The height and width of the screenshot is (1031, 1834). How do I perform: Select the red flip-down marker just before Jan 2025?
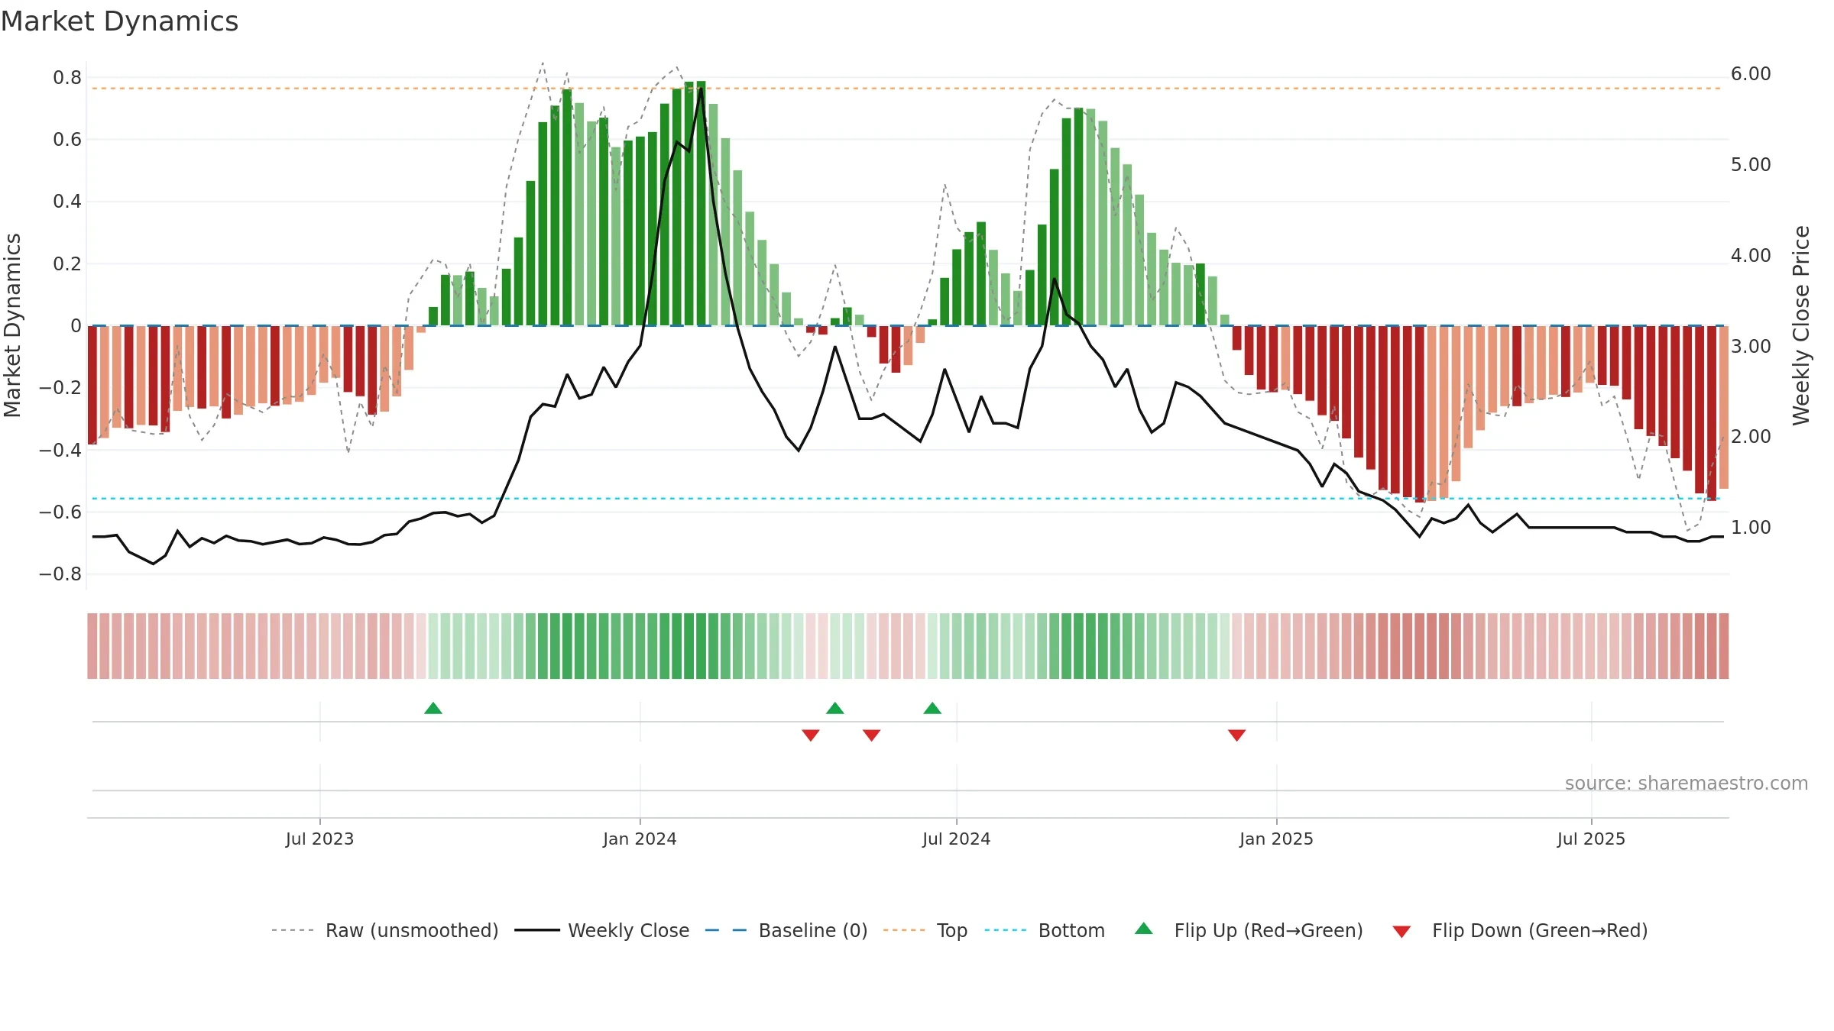[1237, 735]
